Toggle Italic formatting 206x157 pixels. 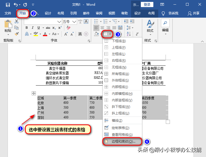point(33,28)
